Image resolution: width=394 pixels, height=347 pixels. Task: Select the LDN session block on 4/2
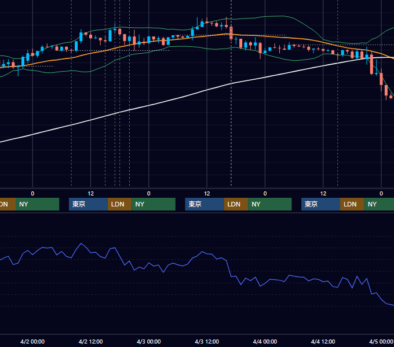click(x=119, y=204)
